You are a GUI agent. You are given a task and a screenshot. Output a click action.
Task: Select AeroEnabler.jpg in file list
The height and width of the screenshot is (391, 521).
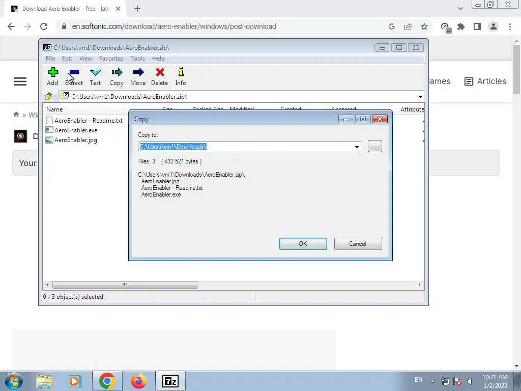point(71,140)
